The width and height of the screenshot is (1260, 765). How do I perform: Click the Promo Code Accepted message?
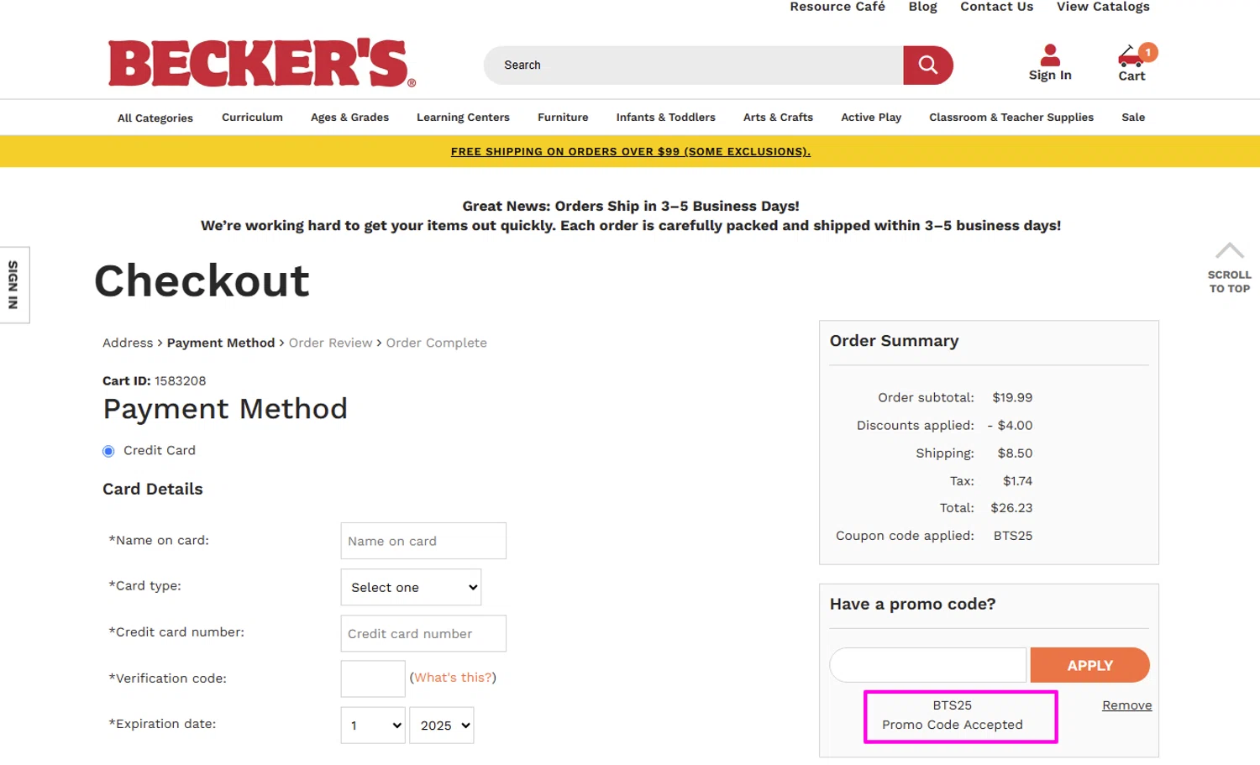952,725
